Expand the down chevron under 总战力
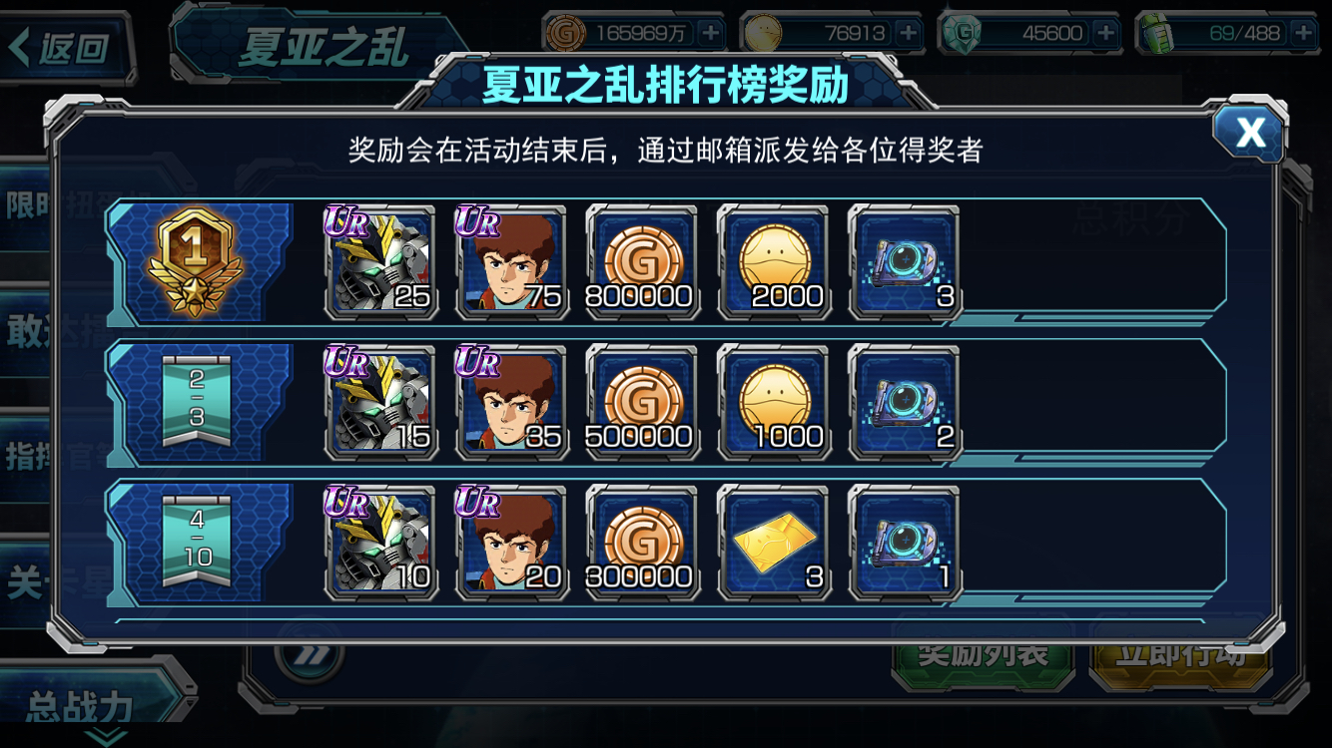1332x748 pixels. point(106,737)
